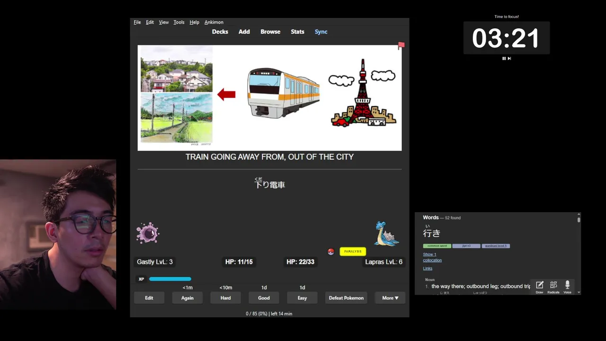Open the Edit menu
Viewport: 606px width, 341px height.
click(150, 22)
